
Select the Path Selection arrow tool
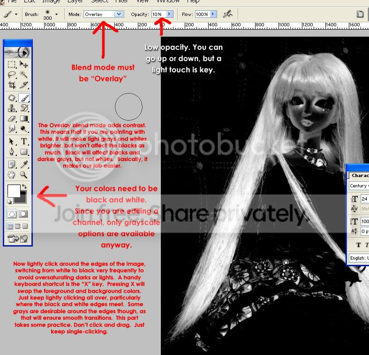pyautogui.click(x=12, y=141)
